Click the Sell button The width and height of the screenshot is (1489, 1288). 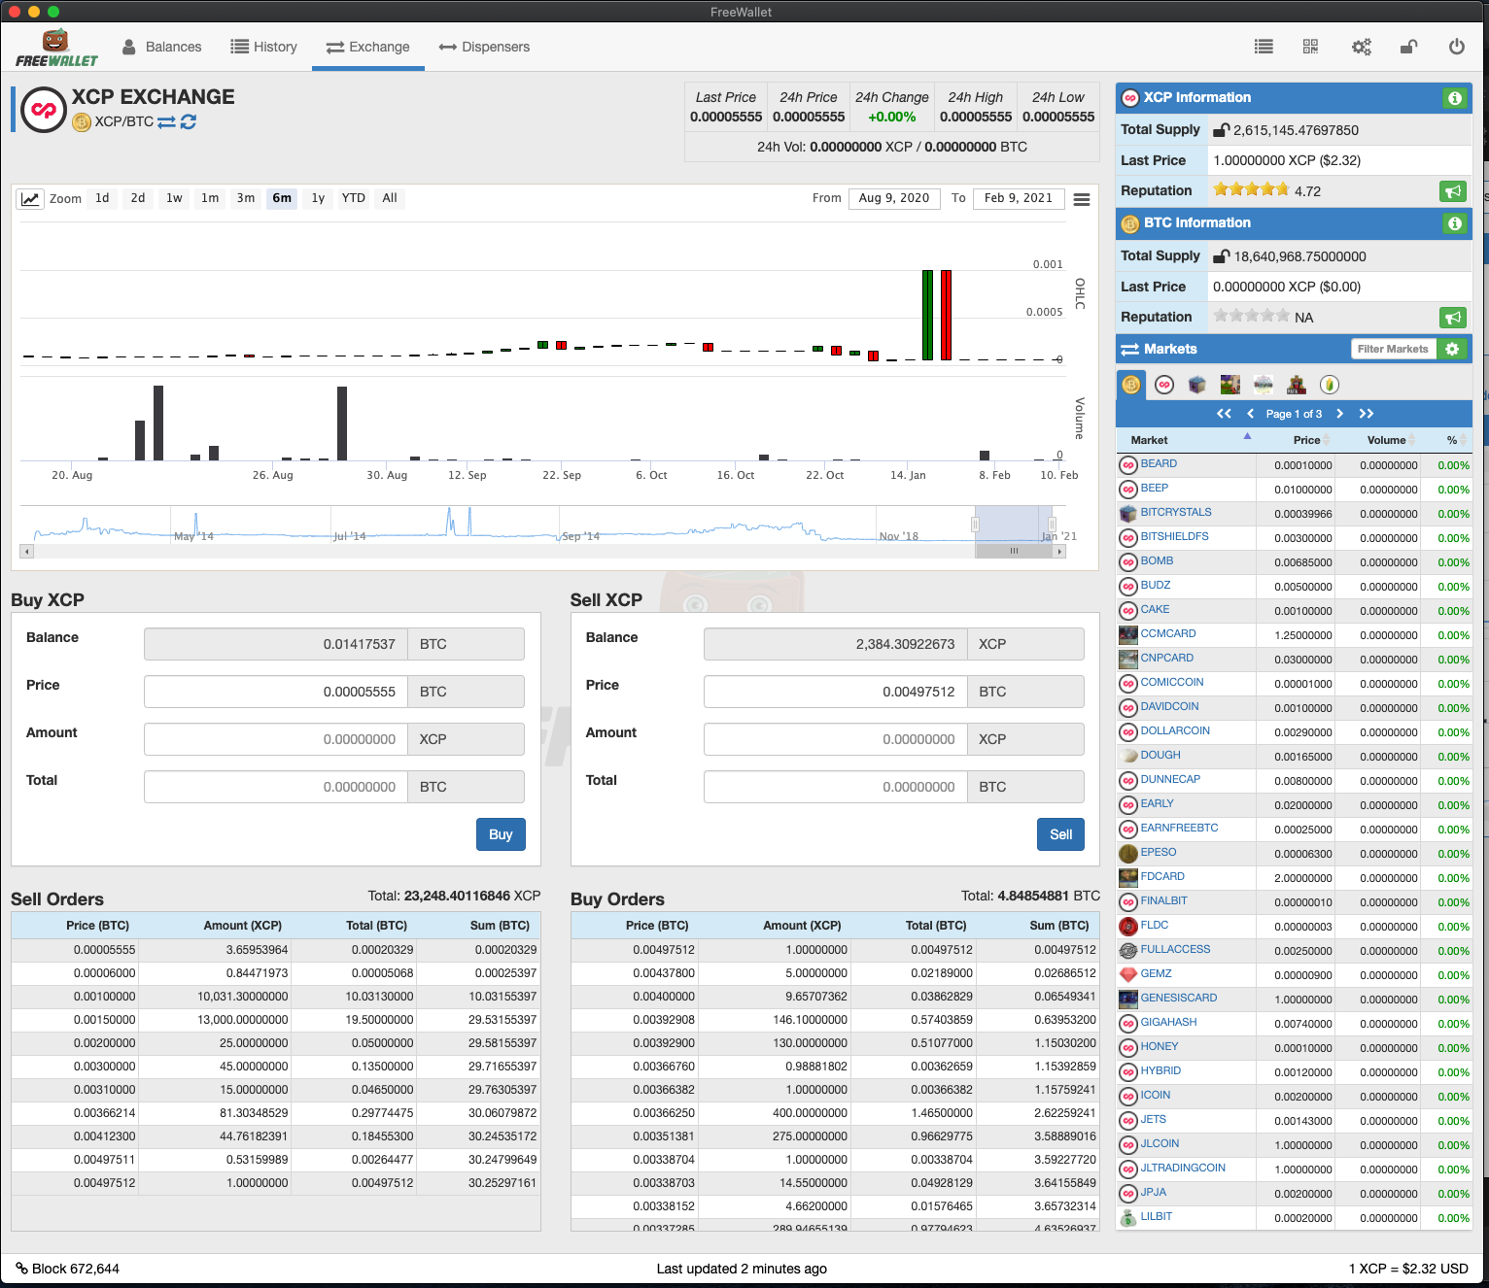1060,834
